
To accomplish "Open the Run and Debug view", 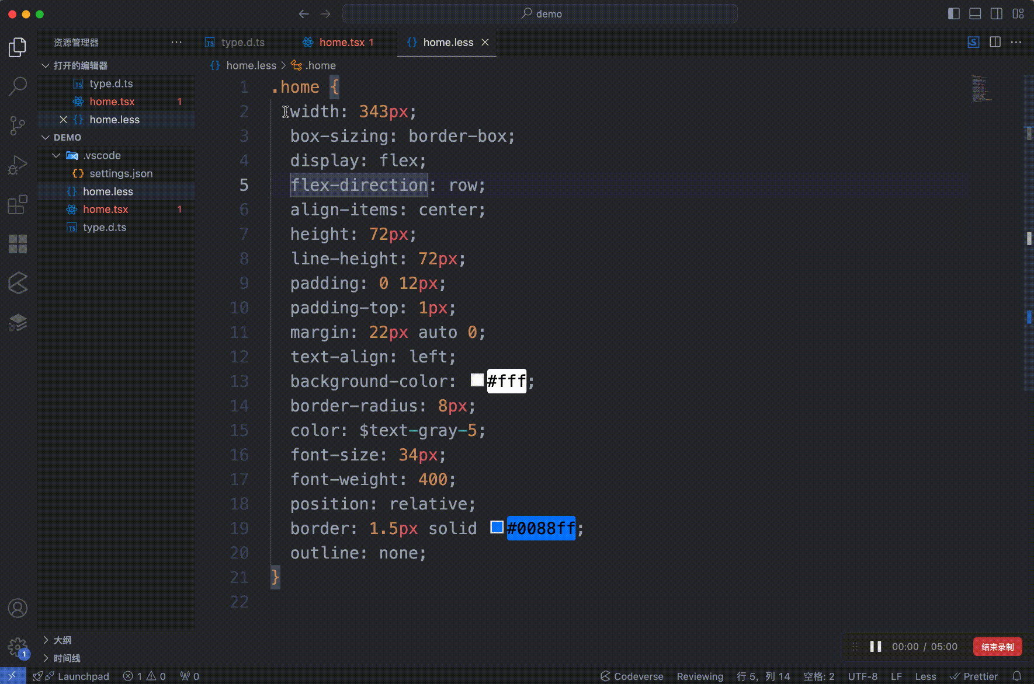I will 17,165.
